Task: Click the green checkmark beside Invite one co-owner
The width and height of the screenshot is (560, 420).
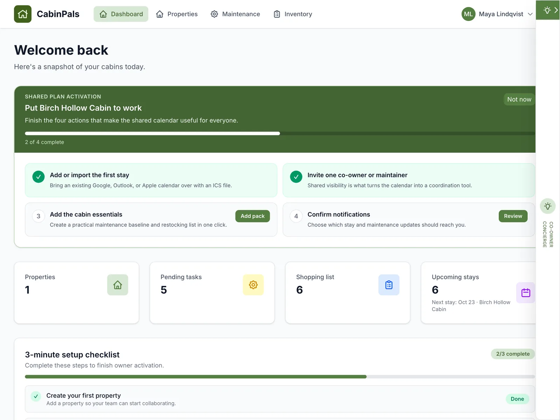Action: (296, 177)
